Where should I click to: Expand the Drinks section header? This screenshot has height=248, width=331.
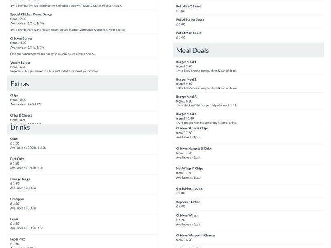point(82,128)
